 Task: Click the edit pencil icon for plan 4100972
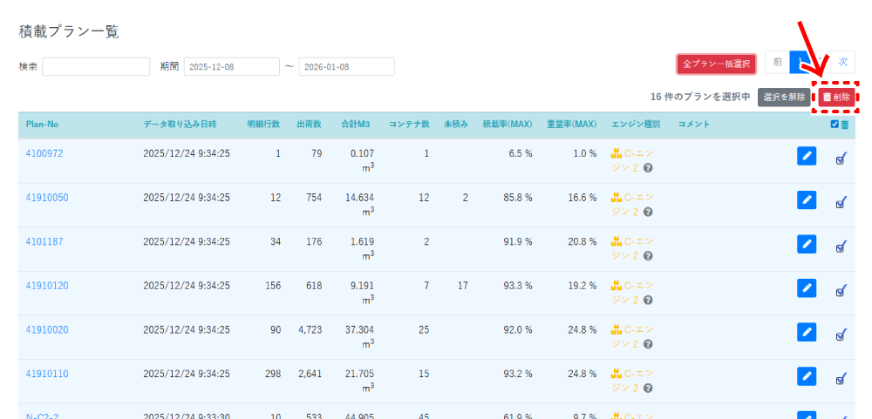click(807, 156)
